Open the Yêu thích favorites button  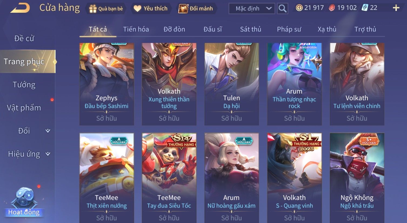151,9
